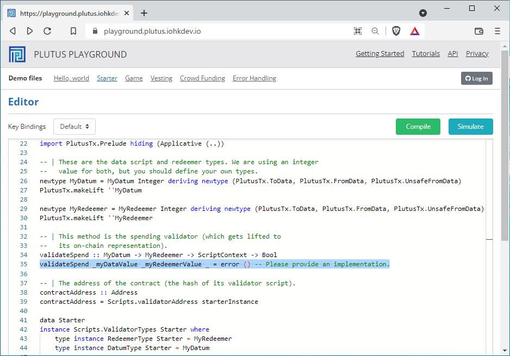Open the Getting Started link

[x=380, y=54]
